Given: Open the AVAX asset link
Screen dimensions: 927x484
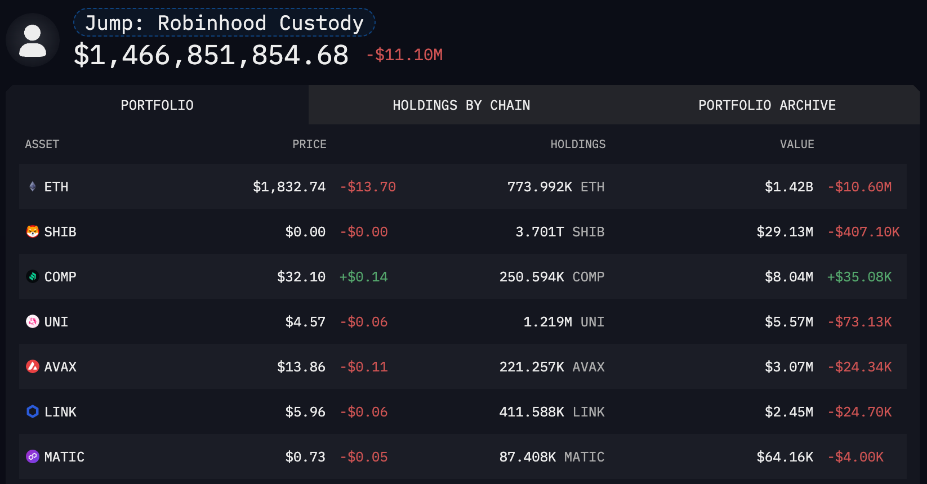Looking at the screenshot, I should 60,367.
